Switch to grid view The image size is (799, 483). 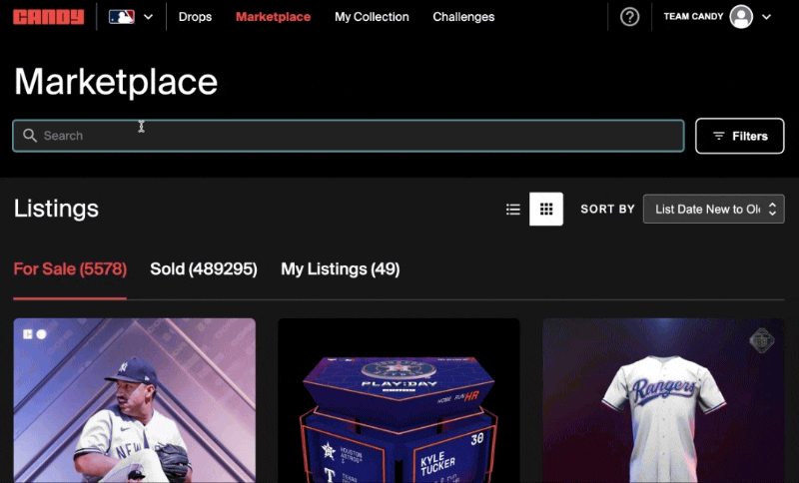546,210
